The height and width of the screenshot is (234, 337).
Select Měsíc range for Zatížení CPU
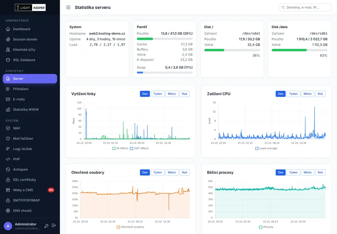click(308, 94)
